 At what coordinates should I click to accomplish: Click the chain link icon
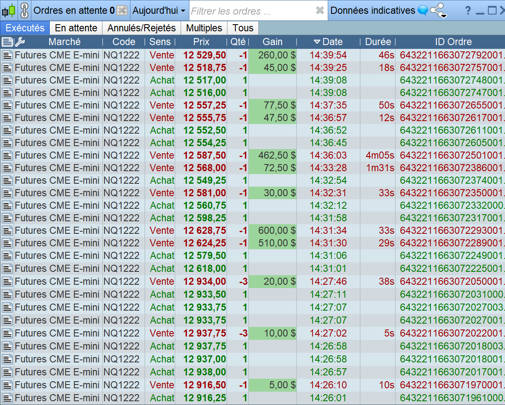tap(25, 10)
